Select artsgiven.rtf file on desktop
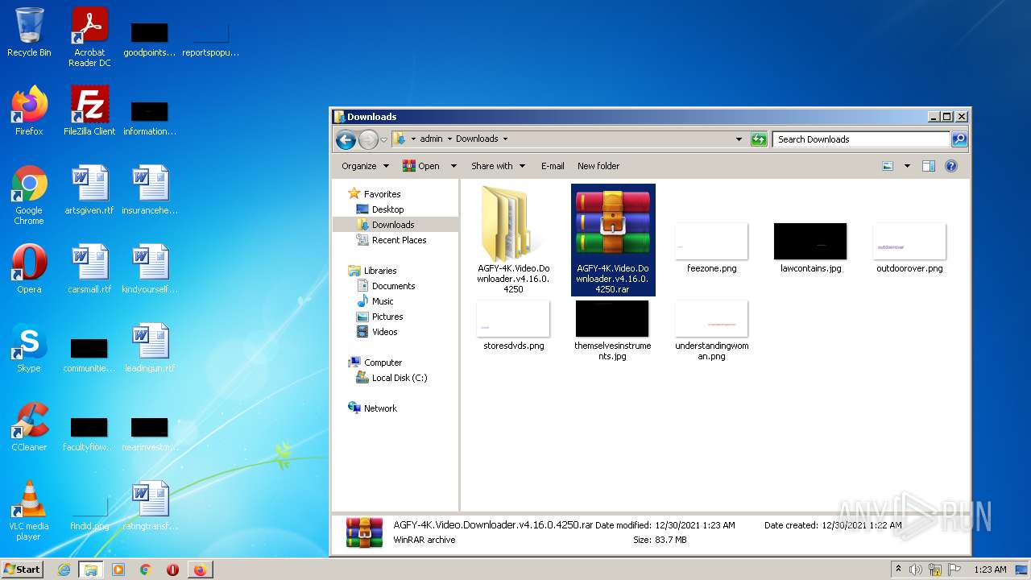Image resolution: width=1031 pixels, height=580 pixels. (x=89, y=189)
